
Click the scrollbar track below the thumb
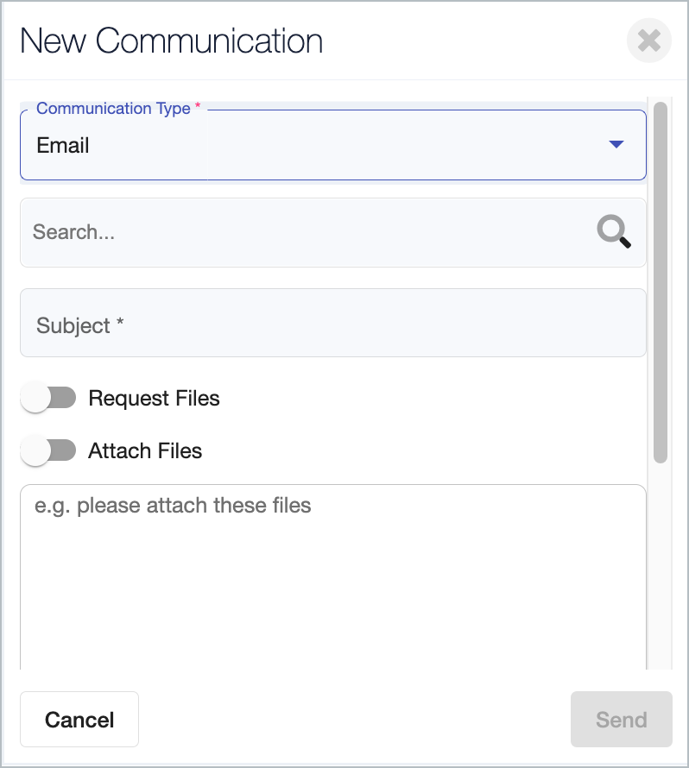661,566
